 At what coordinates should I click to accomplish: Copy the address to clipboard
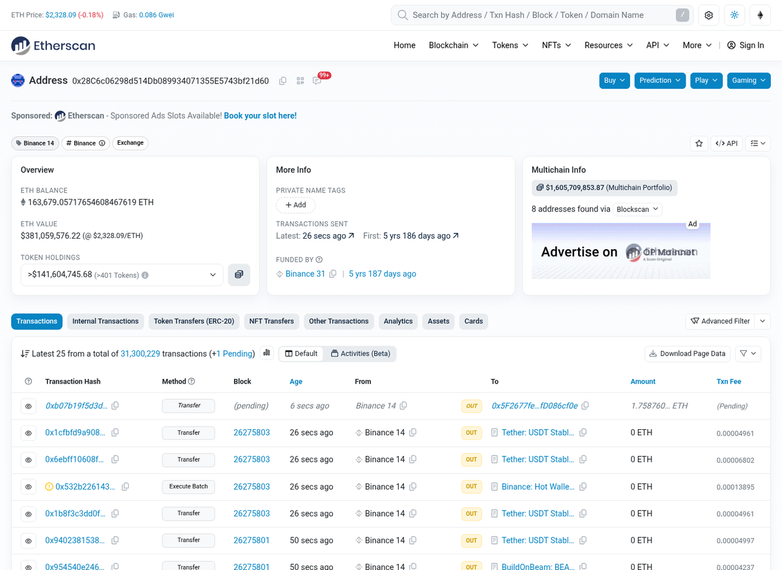click(283, 81)
